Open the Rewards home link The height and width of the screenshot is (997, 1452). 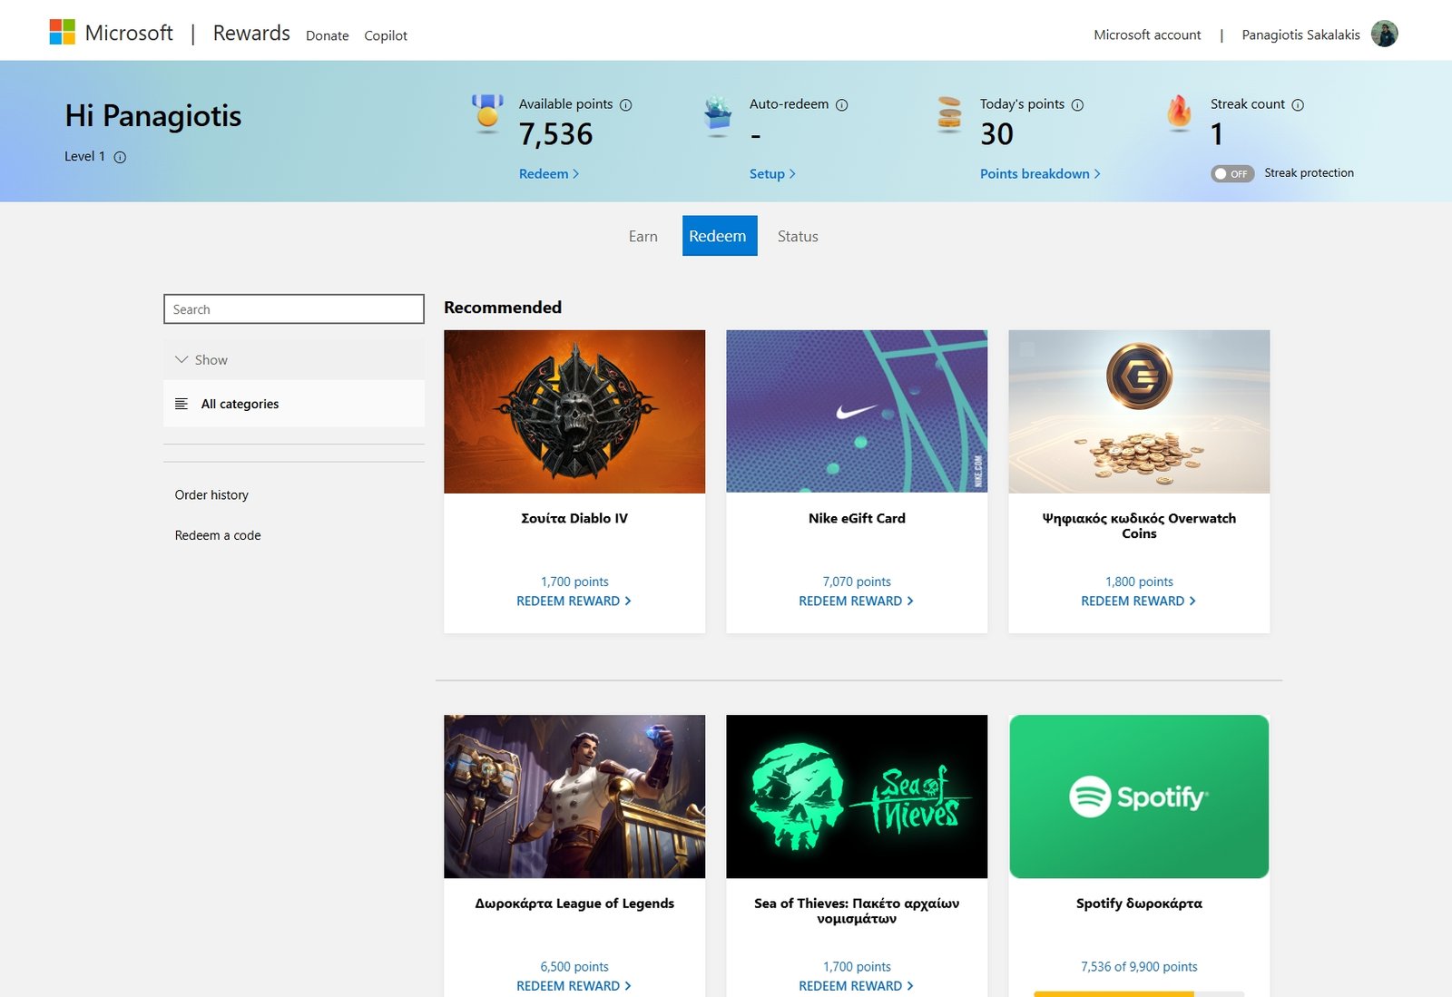(x=251, y=34)
